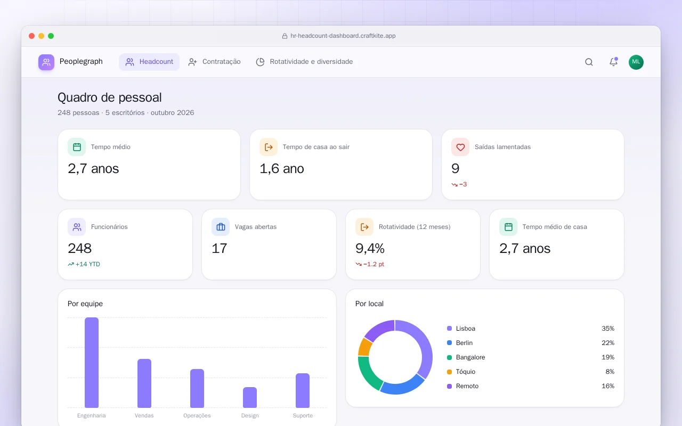Open the ML user avatar
The height and width of the screenshot is (426, 682).
pos(636,62)
